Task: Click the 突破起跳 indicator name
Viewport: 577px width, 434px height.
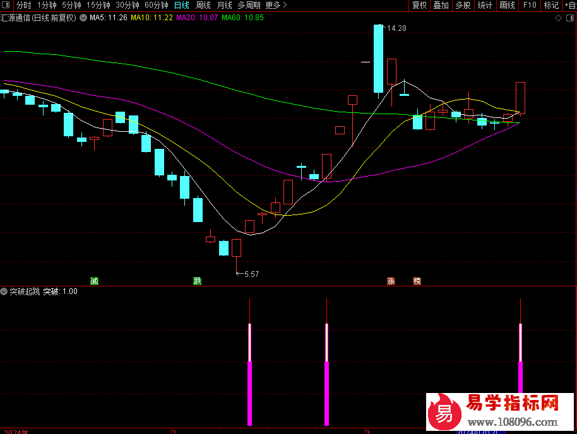Action: pos(25,291)
